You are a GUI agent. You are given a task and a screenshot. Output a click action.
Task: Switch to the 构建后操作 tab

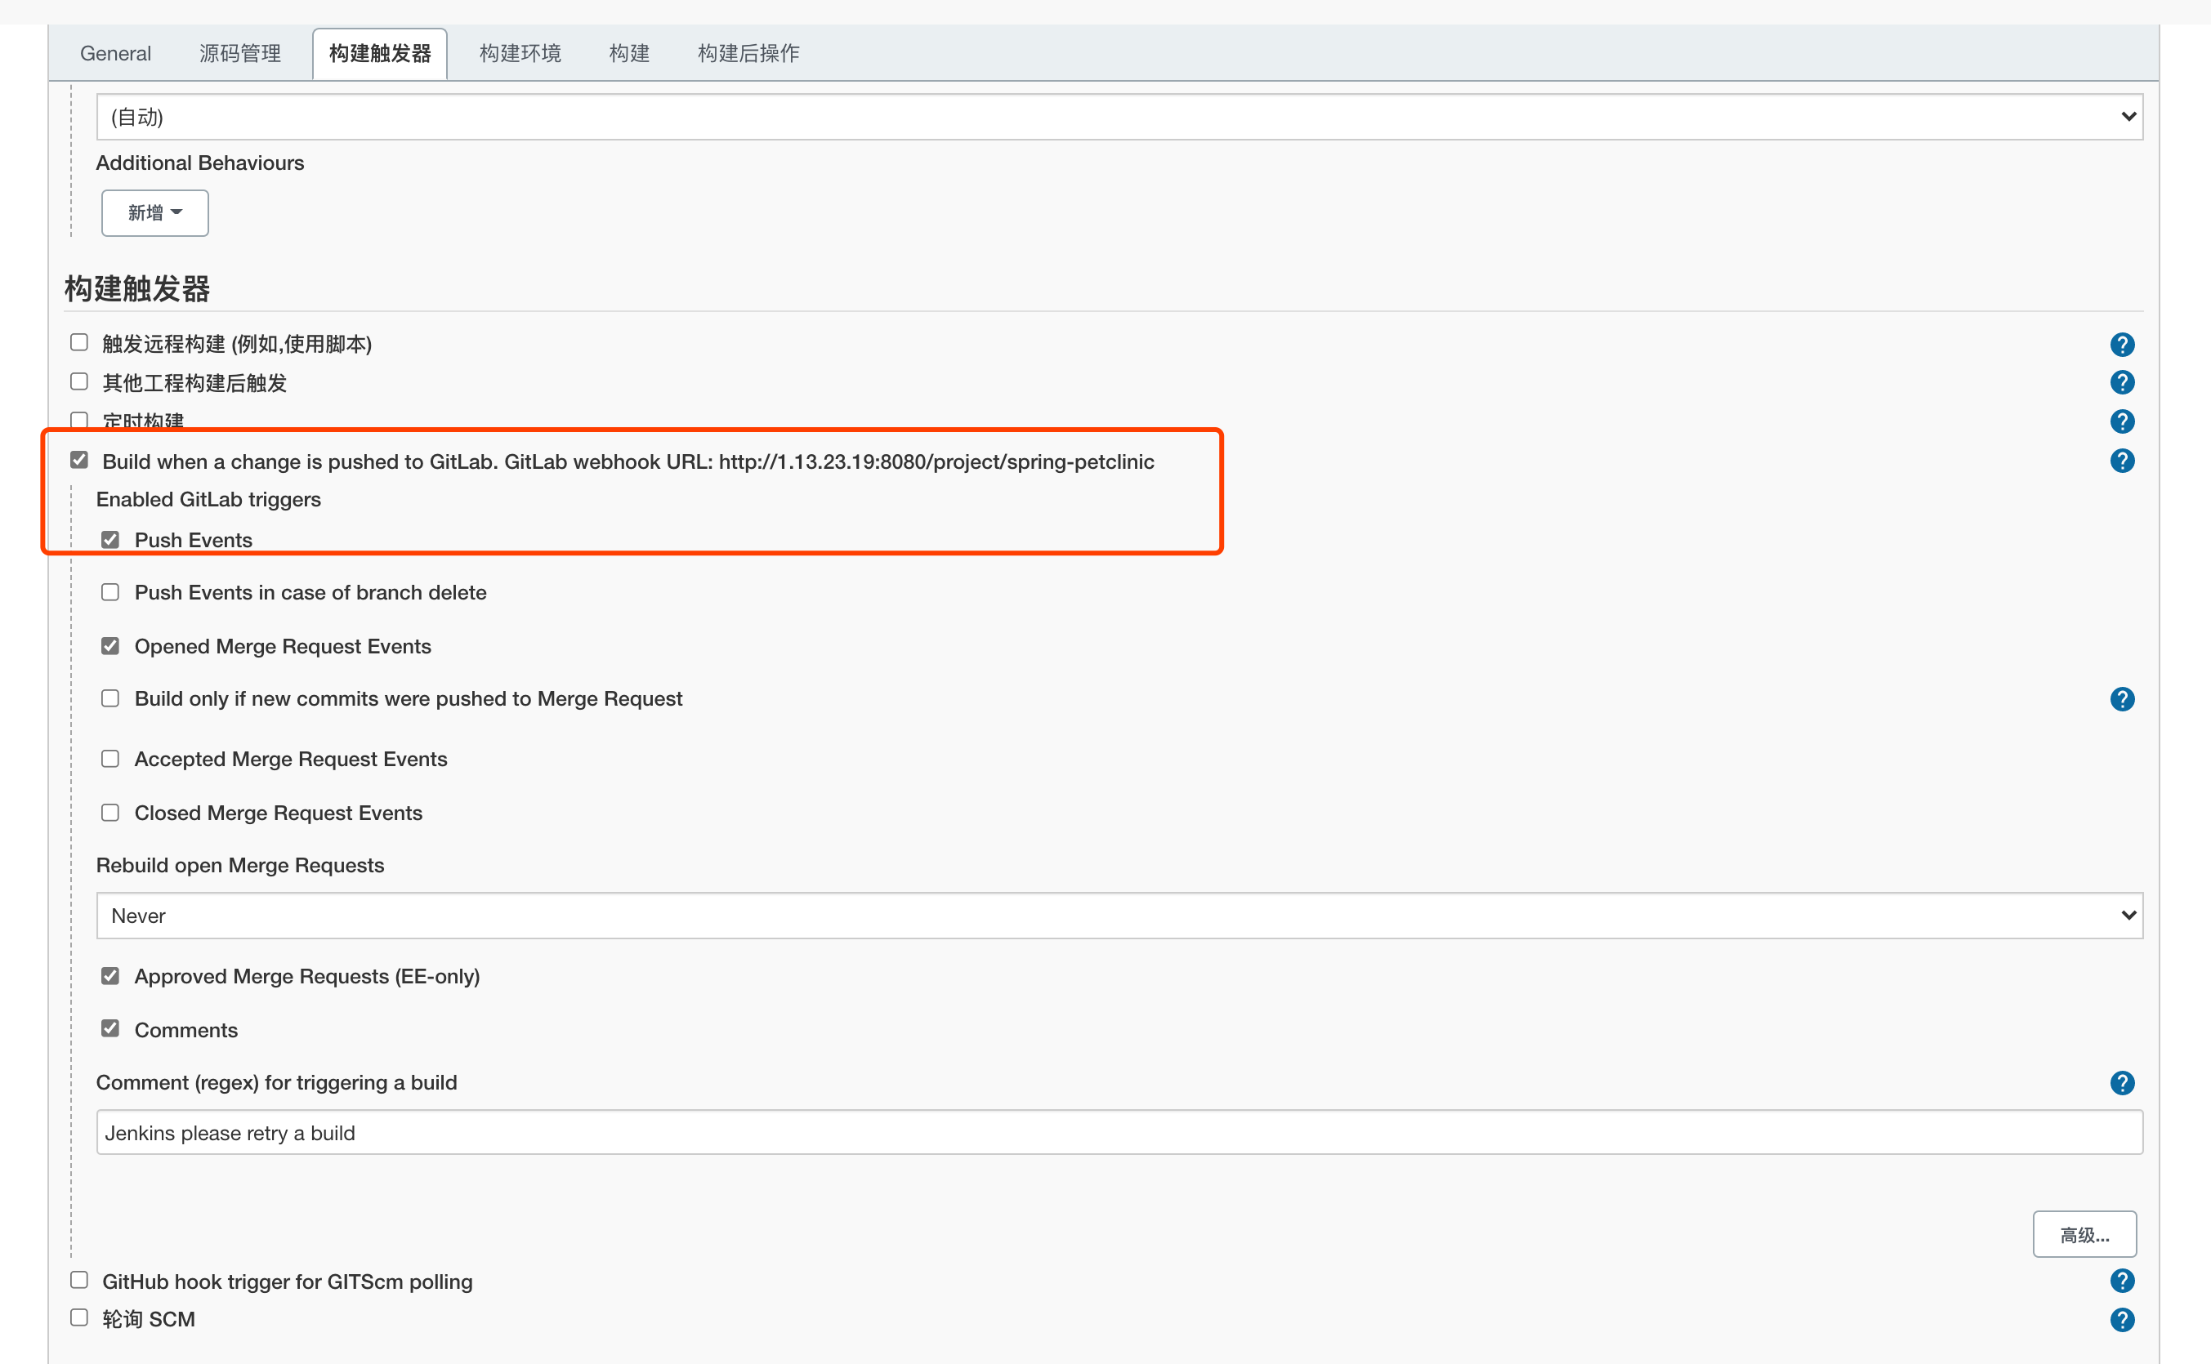tap(748, 53)
